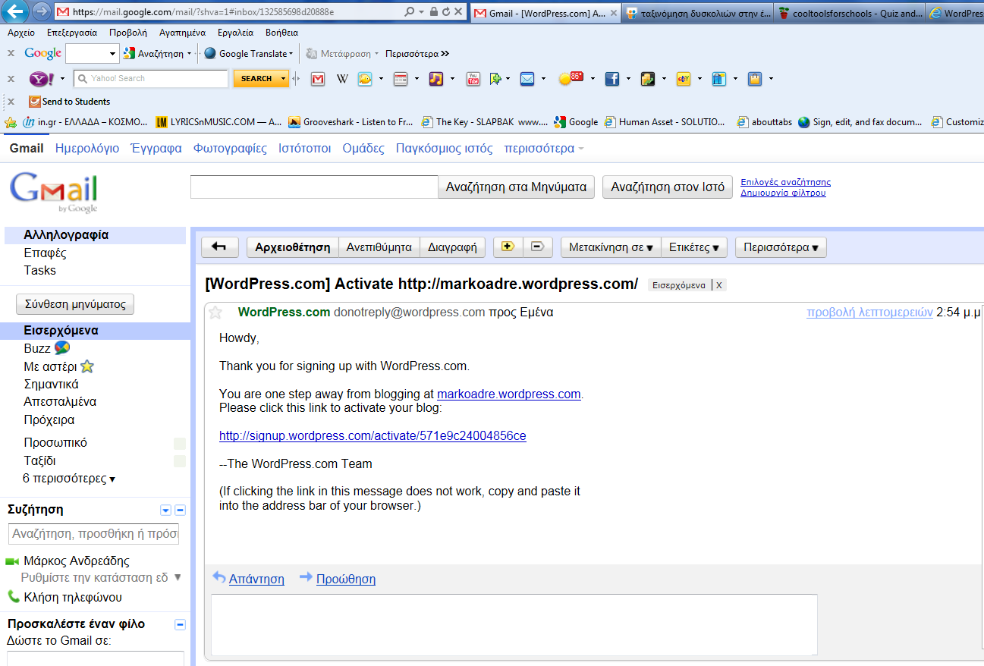Star the WordPress.com message
This screenshot has width=984, height=666.
(215, 313)
